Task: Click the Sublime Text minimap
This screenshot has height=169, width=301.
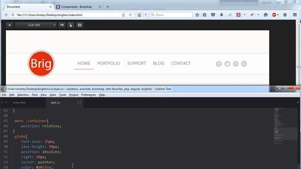Action: [x=285, y=126]
